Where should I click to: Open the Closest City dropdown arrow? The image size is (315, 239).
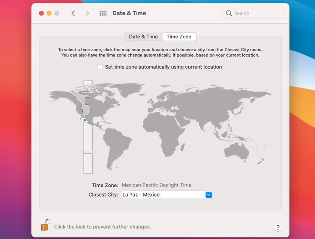click(208, 195)
